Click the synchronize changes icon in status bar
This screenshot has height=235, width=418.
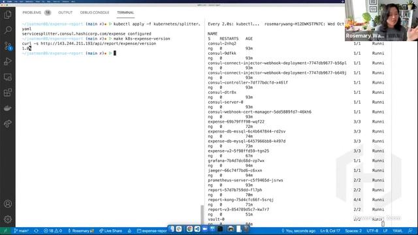[37, 231]
